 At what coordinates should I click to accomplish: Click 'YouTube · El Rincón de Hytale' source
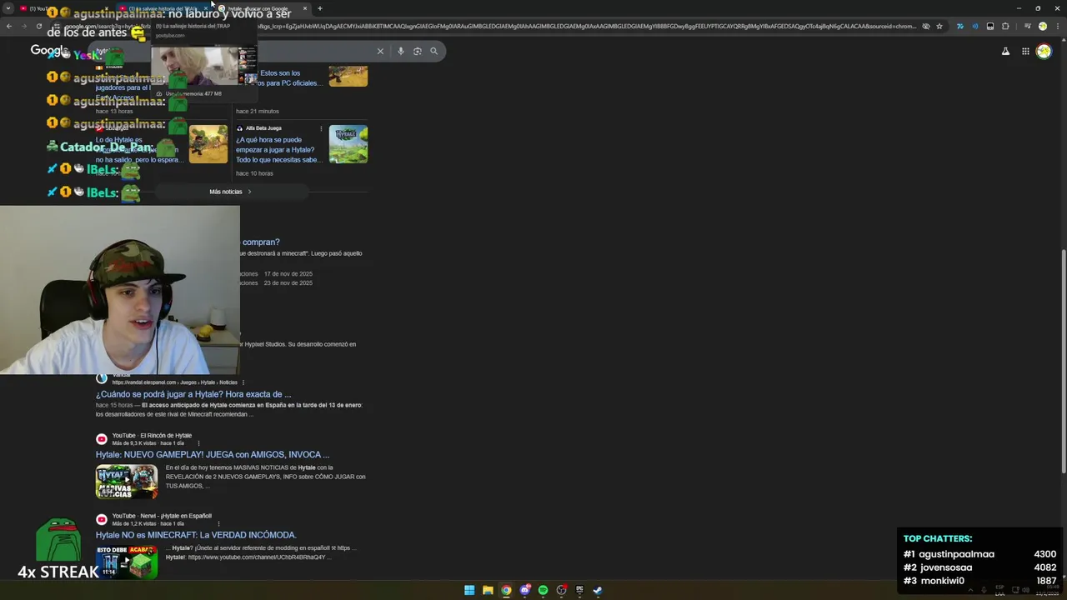[x=152, y=436]
